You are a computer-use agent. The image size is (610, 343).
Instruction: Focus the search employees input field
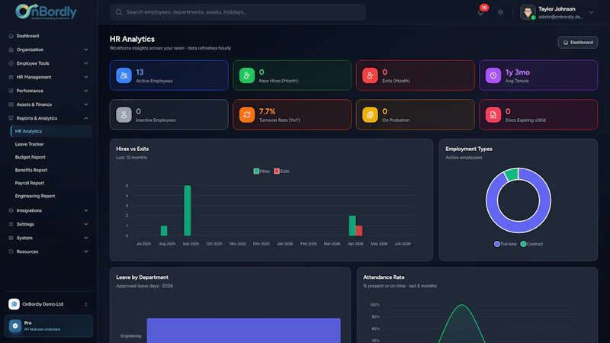pos(238,12)
